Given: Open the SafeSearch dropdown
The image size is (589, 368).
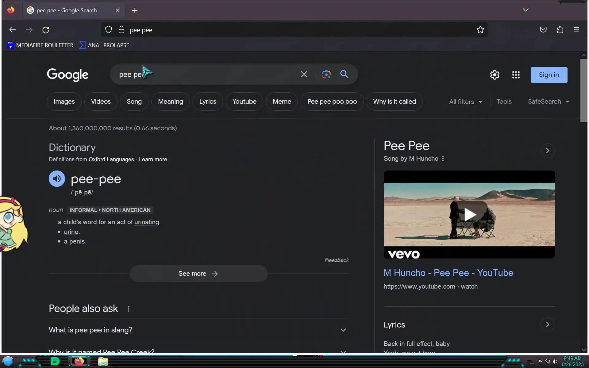Looking at the screenshot, I should (548, 102).
